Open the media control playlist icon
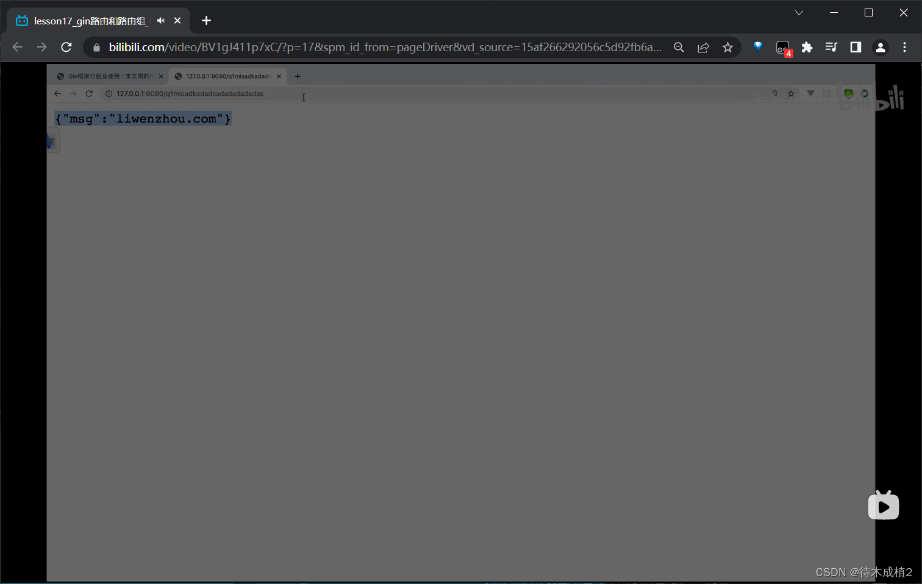 point(831,48)
